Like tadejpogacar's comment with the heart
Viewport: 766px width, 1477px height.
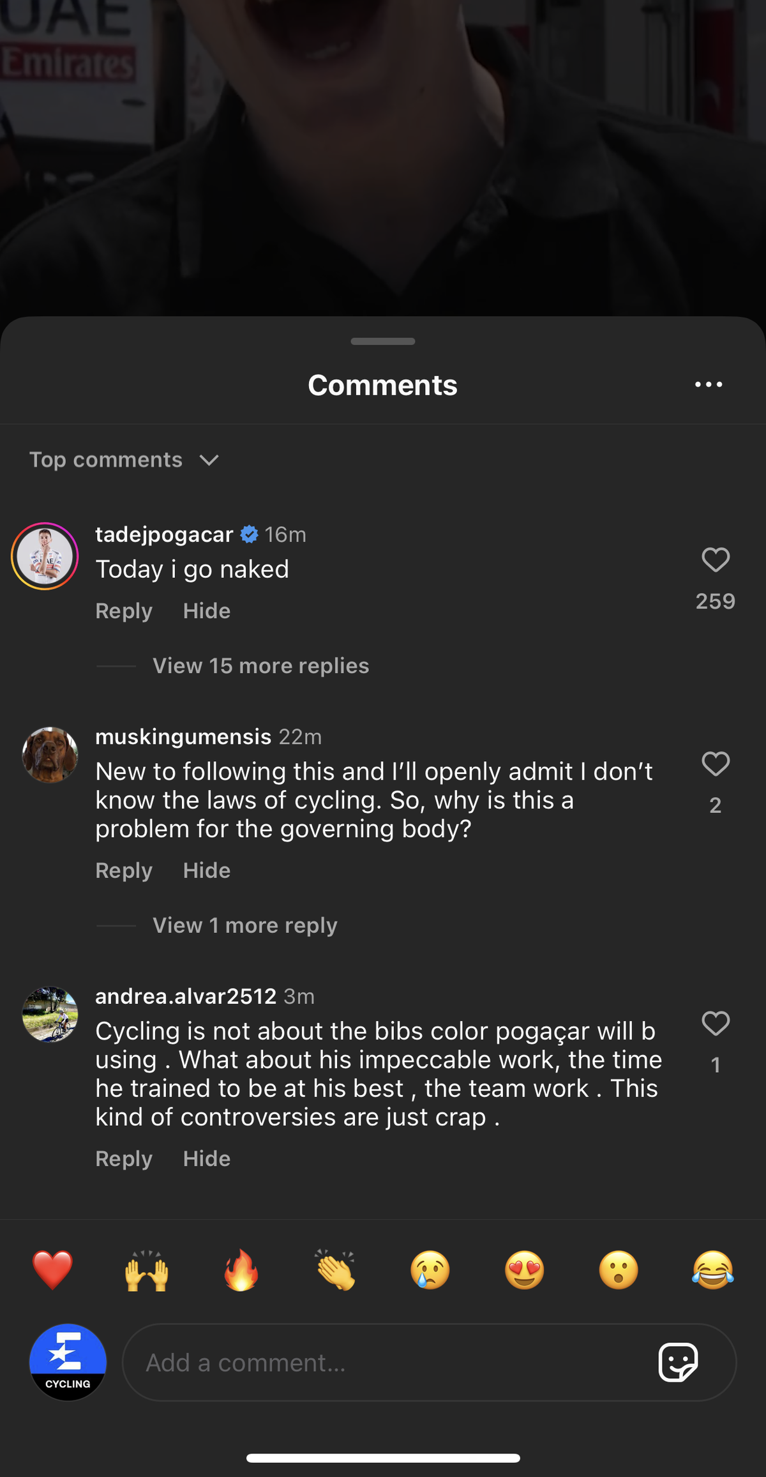tap(716, 560)
